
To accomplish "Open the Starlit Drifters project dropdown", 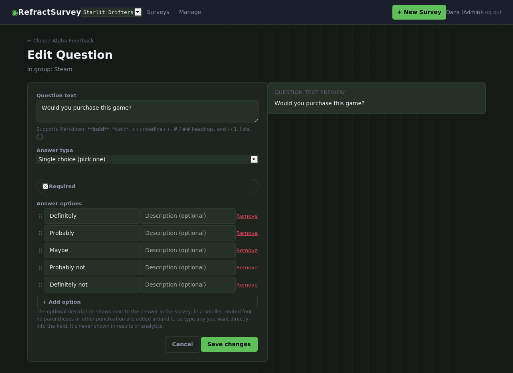I will click(111, 12).
